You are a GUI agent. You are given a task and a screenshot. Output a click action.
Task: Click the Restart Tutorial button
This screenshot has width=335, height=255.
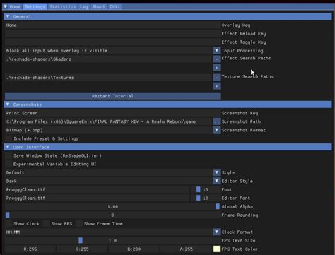click(112, 96)
